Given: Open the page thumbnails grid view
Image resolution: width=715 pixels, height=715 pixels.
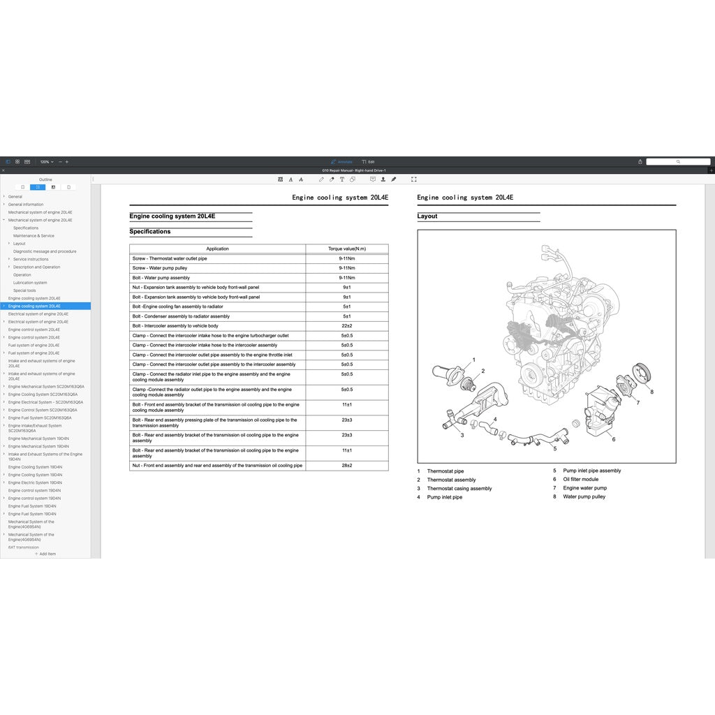Looking at the screenshot, I should click(17, 161).
